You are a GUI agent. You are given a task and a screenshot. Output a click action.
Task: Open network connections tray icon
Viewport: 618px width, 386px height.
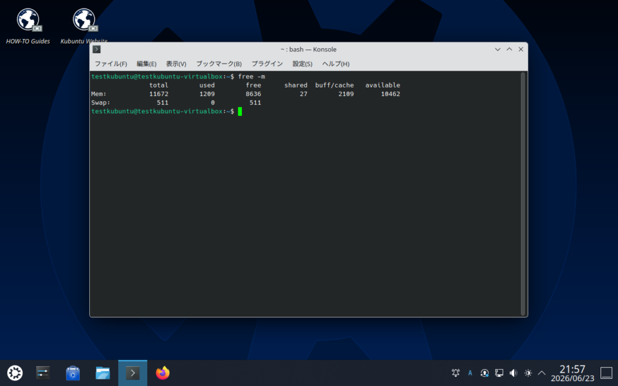499,373
